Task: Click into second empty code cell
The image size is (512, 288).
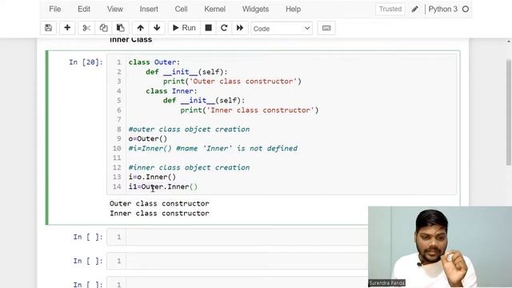Action: [x=247, y=261]
